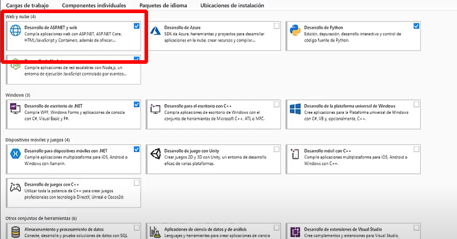This screenshot has height=239, width=457.
Task: Select the Desarrollo de ASP.NET y web title
Action: pyautogui.click(x=51, y=28)
